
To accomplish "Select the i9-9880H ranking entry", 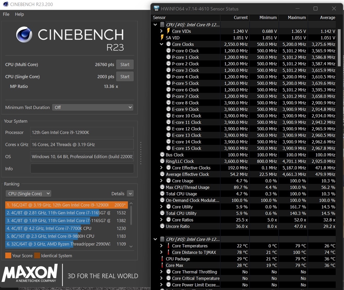I will pyautogui.click(x=67, y=236).
